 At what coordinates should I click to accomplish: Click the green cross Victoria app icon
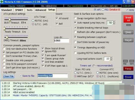point(2,2)
